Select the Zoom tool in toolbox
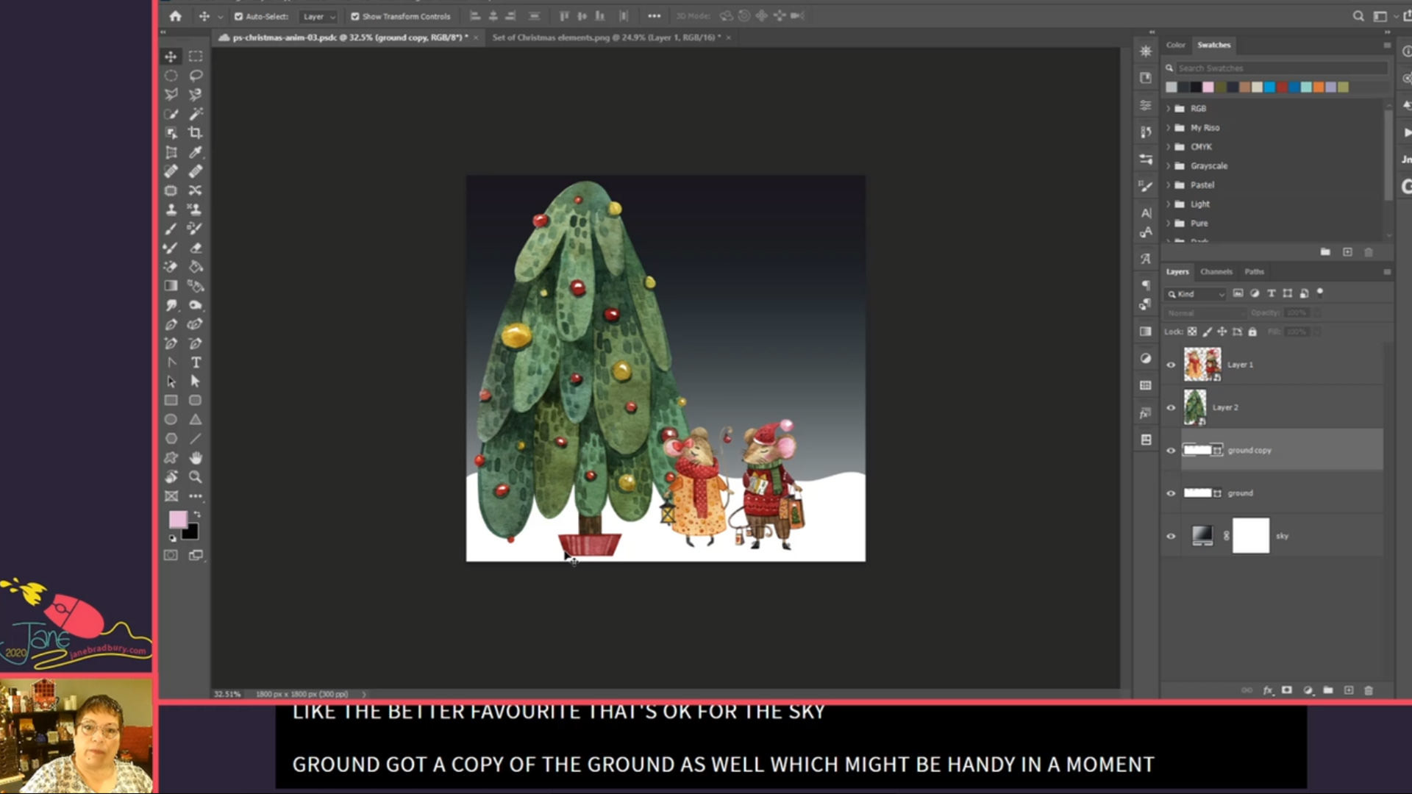 196,477
